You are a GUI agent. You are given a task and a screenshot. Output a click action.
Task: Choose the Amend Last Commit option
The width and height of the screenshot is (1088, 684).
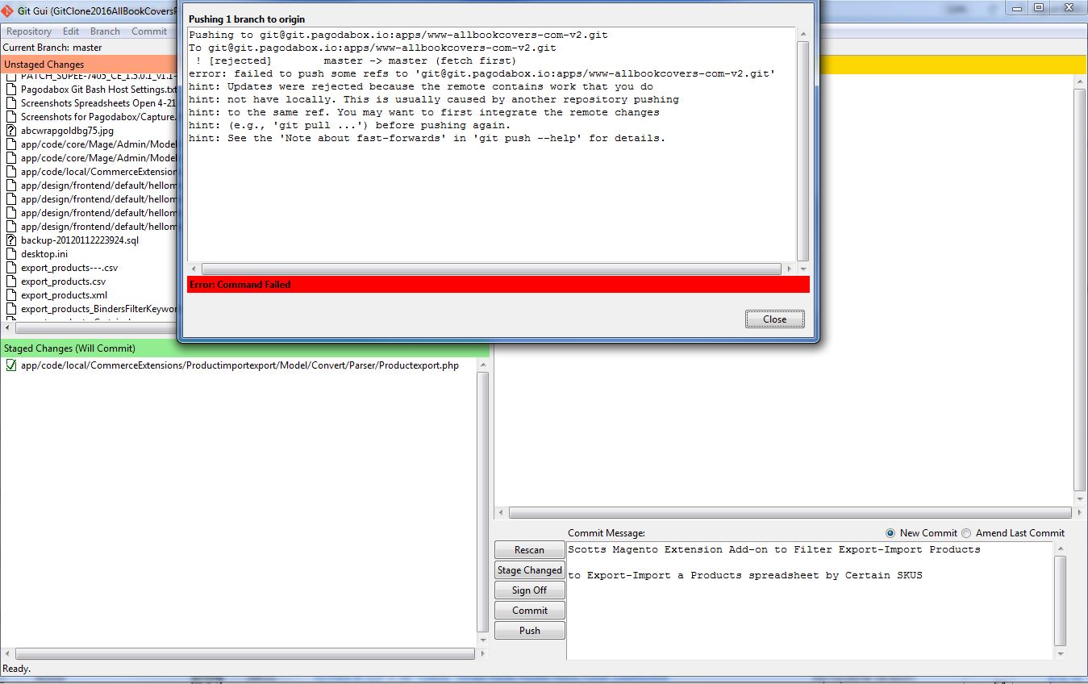pyautogui.click(x=966, y=533)
